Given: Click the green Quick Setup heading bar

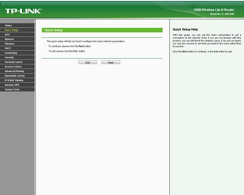Looking at the screenshot, I should (x=102, y=30).
